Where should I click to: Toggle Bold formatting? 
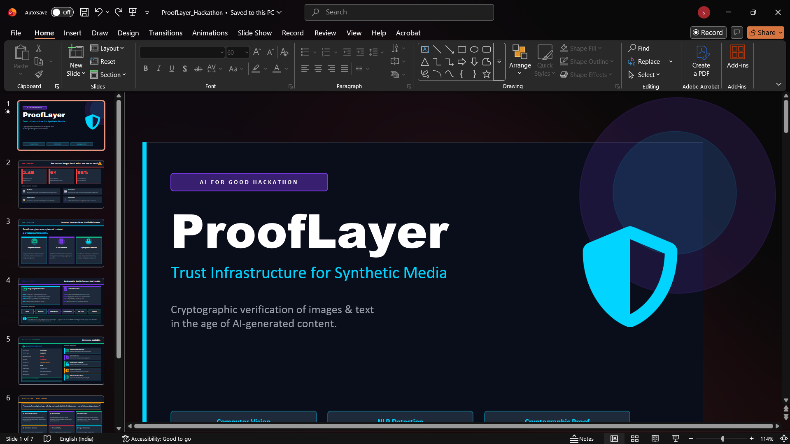[x=145, y=69]
